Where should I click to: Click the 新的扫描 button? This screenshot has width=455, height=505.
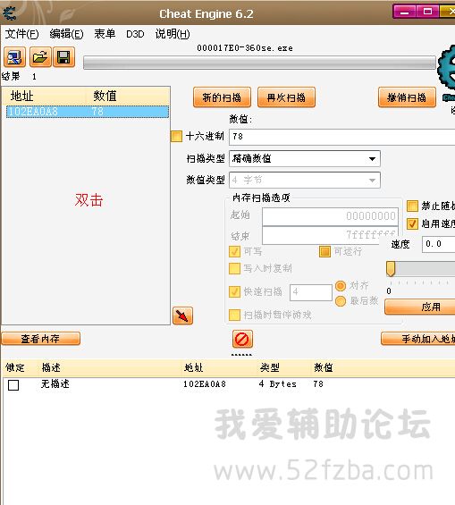(222, 97)
